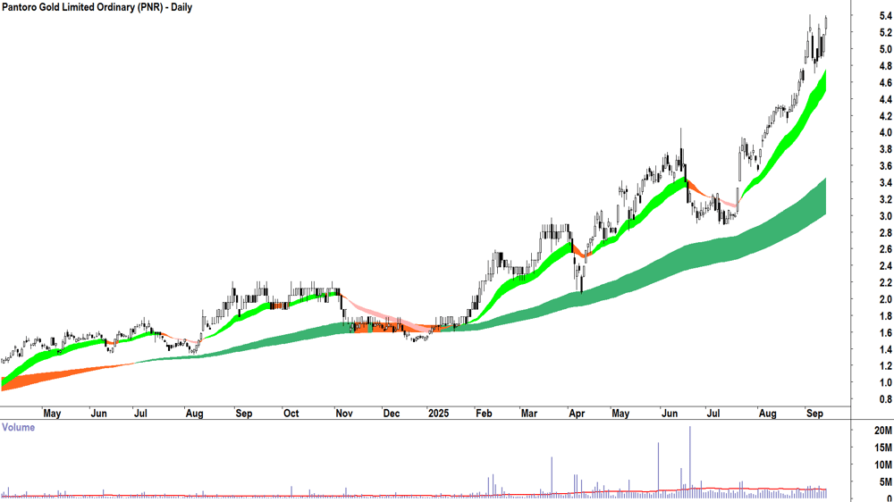This screenshot has height=502, width=894.
Task: Click the Nov label on the time axis
Action: point(344,413)
